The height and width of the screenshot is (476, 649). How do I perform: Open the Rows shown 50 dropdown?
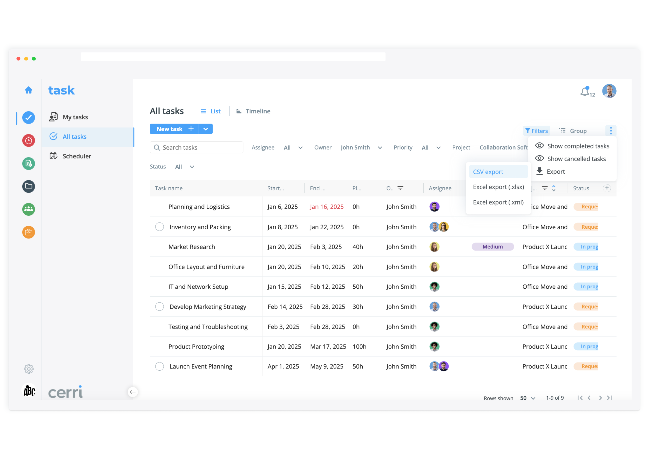(x=528, y=398)
